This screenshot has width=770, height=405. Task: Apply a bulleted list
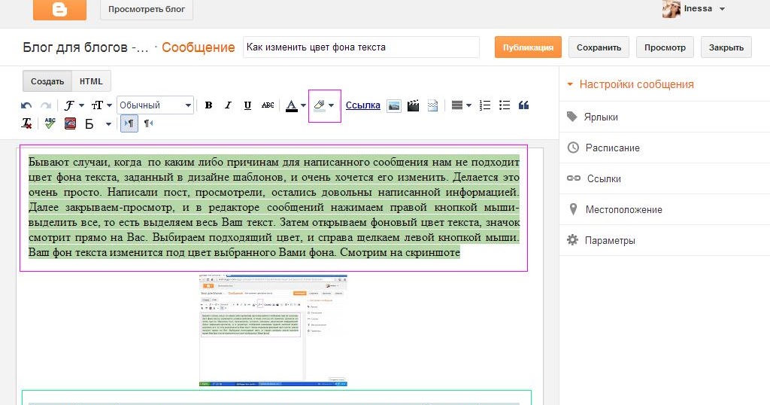point(505,105)
